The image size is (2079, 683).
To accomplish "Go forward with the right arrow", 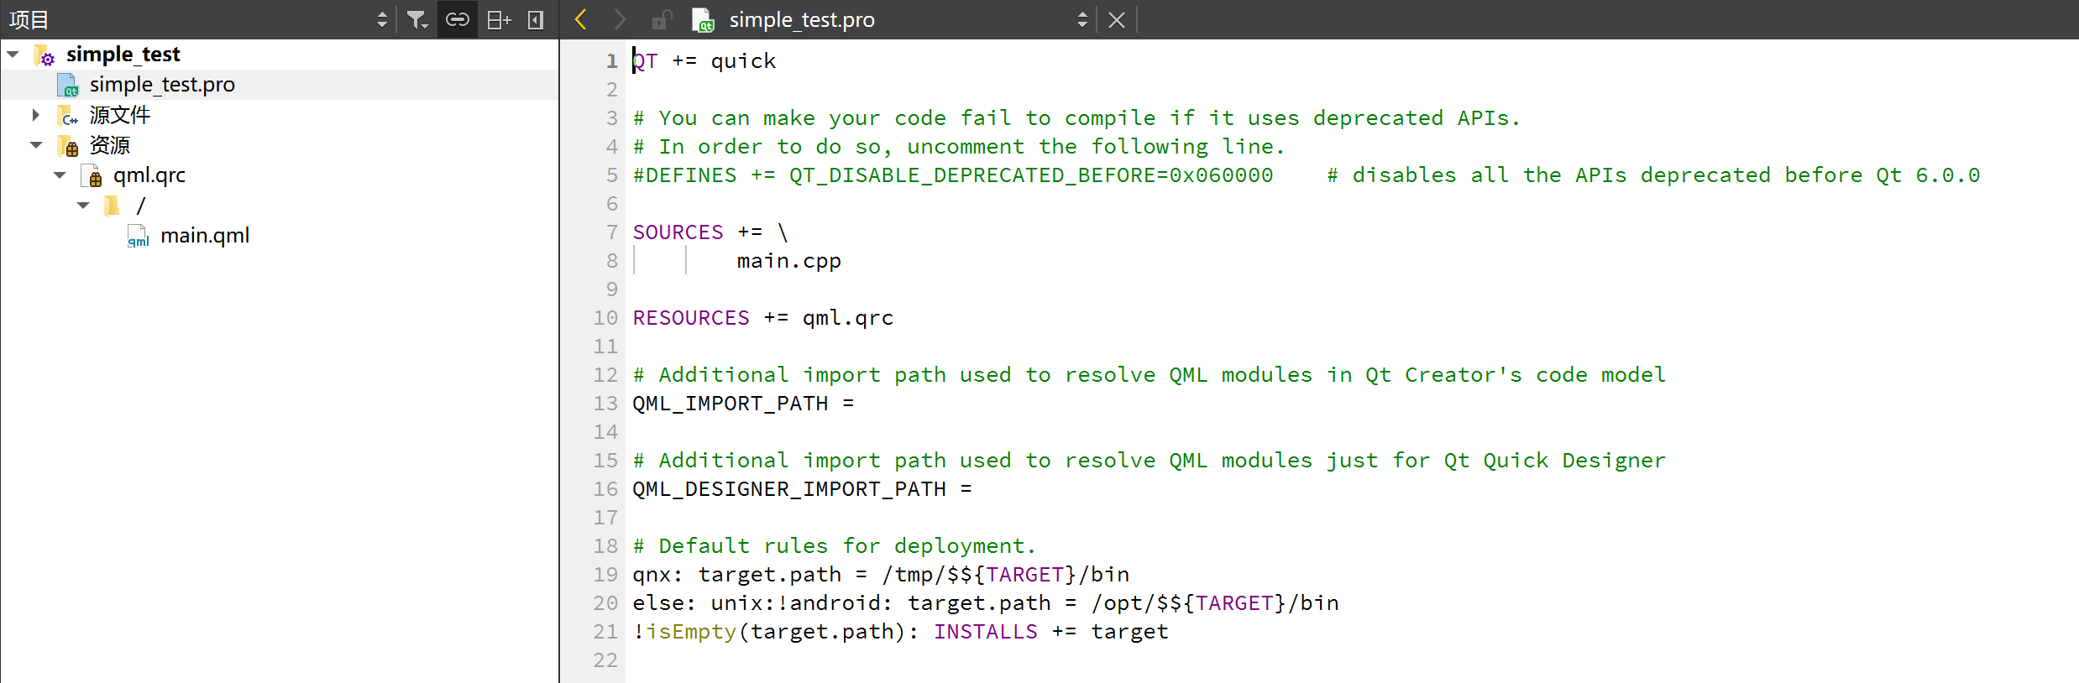I will 620,19.
